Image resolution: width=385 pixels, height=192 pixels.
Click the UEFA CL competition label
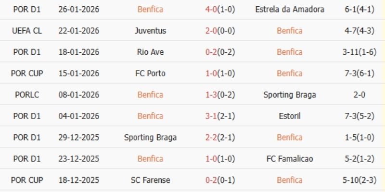(27, 31)
